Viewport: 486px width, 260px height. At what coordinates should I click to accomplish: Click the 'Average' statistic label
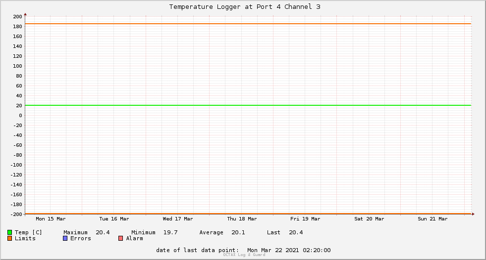tap(212, 232)
